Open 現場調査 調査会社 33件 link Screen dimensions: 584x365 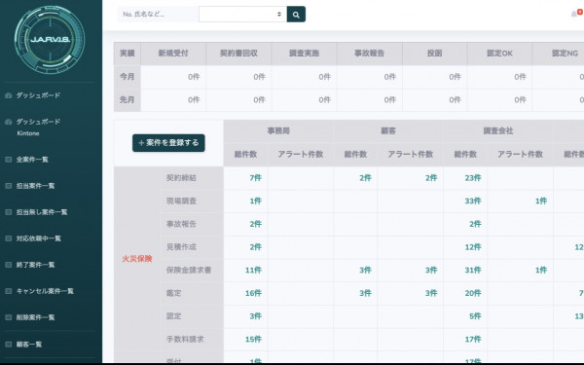pos(473,201)
